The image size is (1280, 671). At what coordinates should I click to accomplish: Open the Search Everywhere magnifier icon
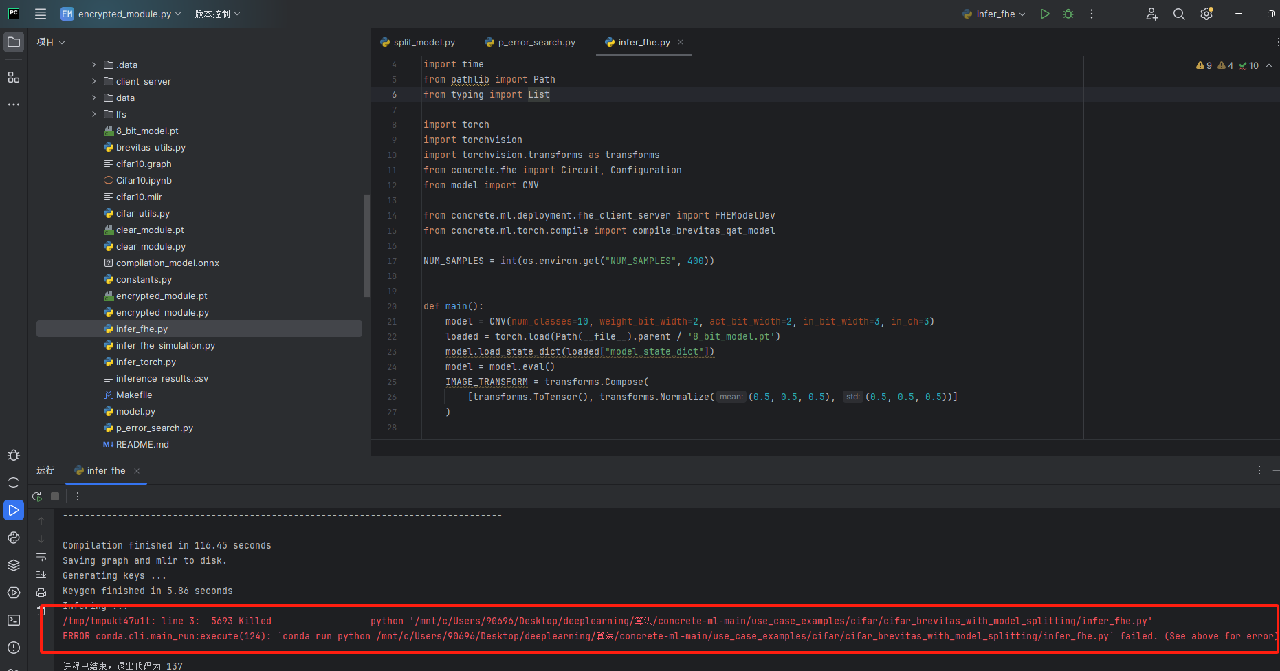coord(1179,14)
